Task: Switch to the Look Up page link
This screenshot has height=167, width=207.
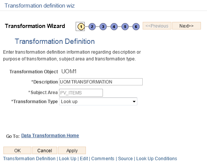Action: point(68,159)
